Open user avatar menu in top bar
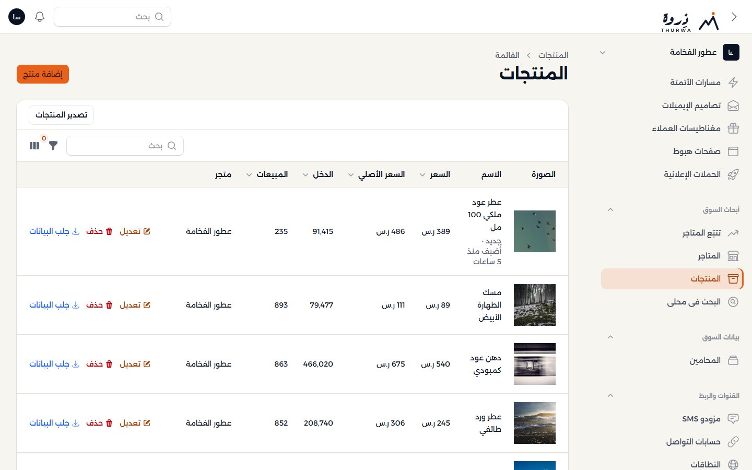The image size is (752, 470). (x=17, y=17)
